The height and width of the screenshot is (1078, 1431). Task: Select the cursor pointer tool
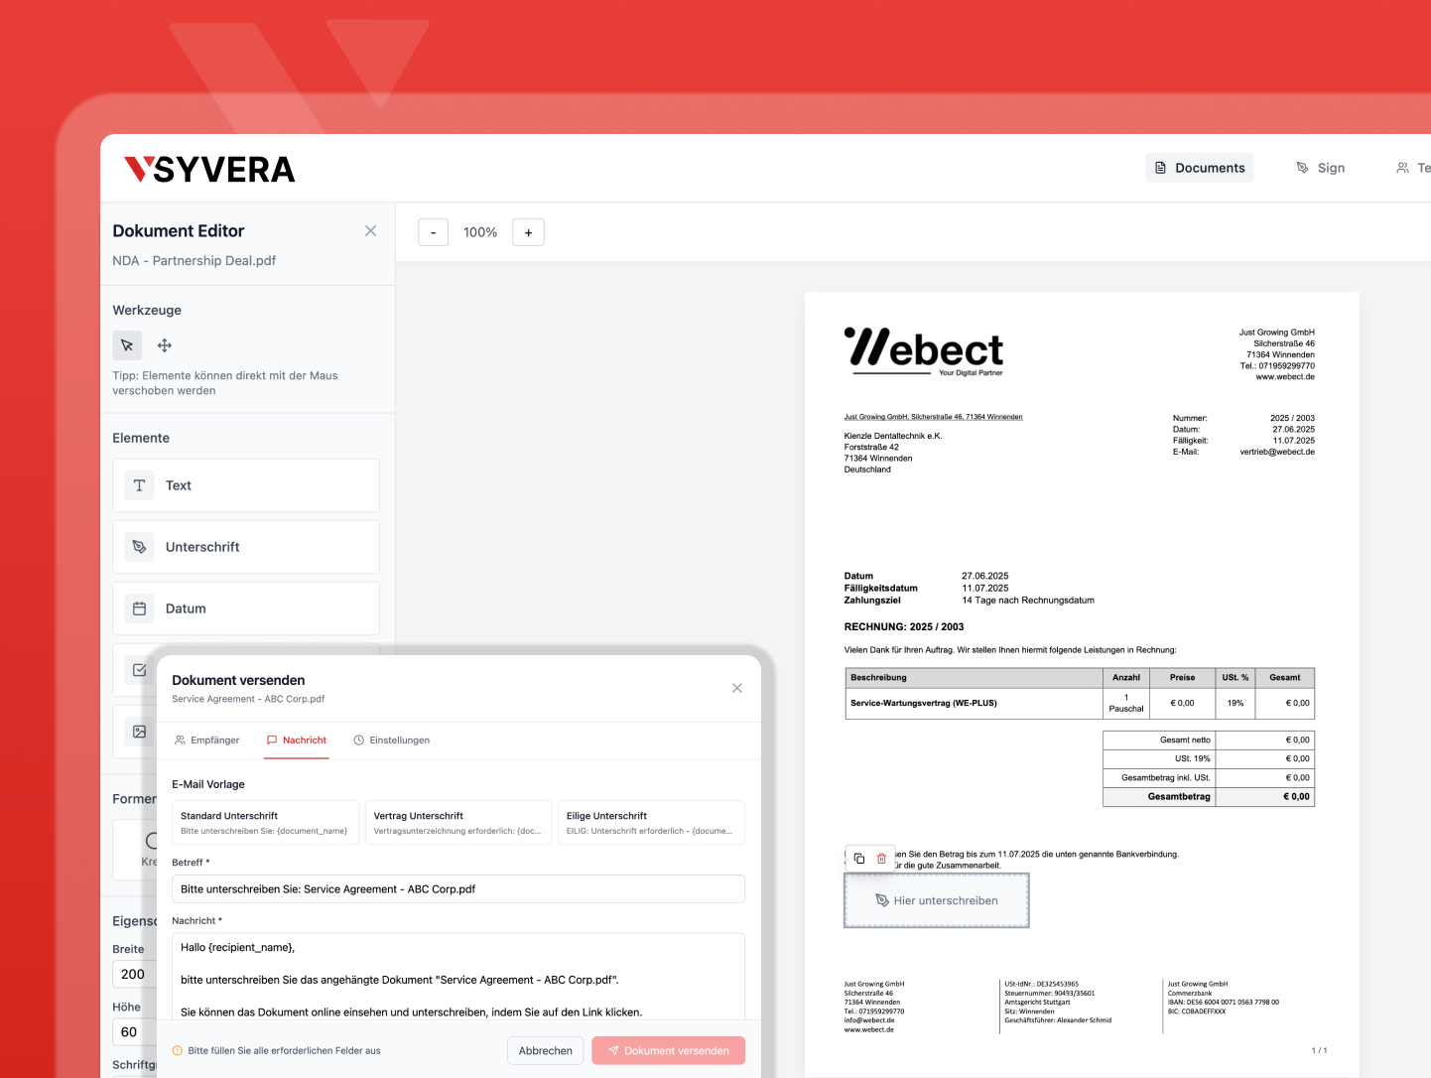pos(127,345)
